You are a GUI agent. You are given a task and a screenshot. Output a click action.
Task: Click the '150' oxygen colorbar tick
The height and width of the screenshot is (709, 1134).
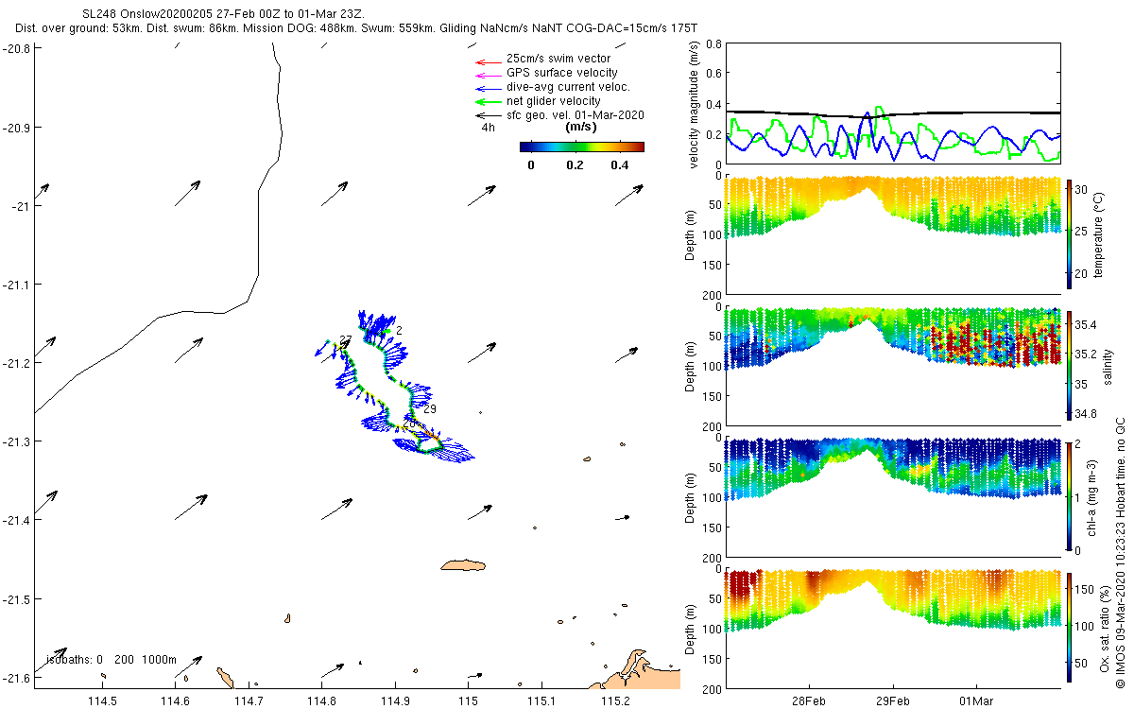pyautogui.click(x=1086, y=589)
